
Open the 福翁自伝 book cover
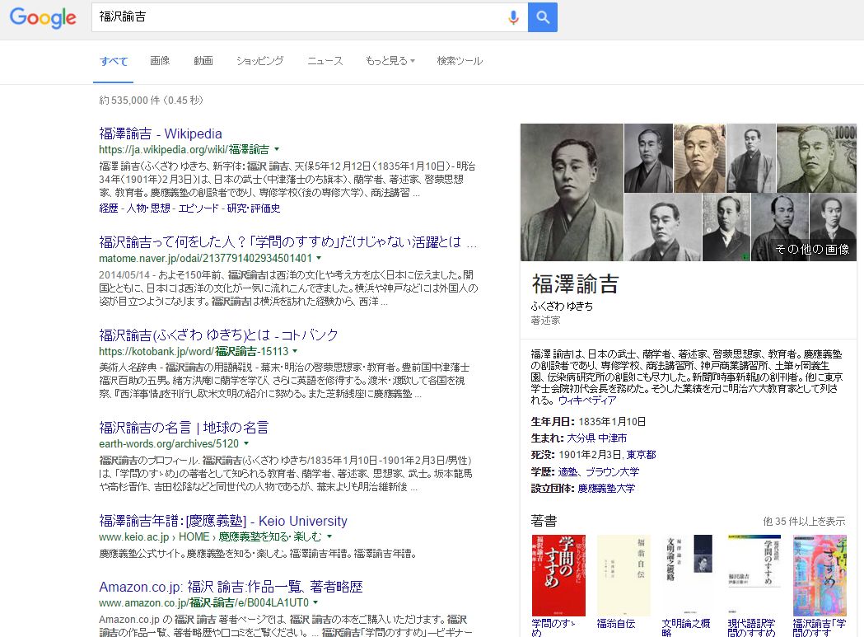point(623,575)
